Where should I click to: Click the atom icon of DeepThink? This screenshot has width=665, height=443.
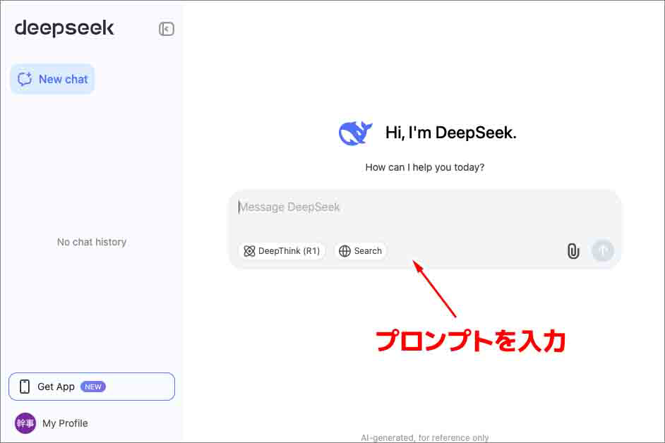point(249,251)
